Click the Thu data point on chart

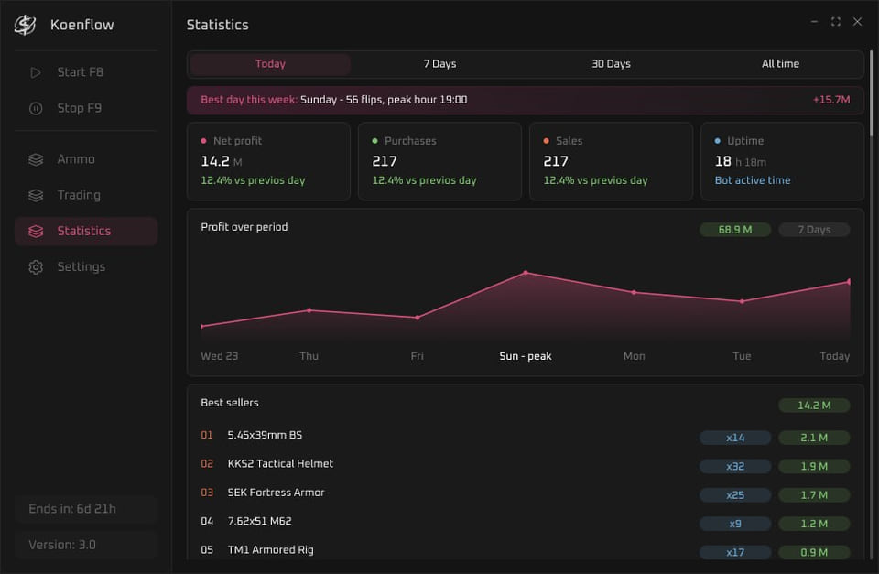(x=309, y=310)
